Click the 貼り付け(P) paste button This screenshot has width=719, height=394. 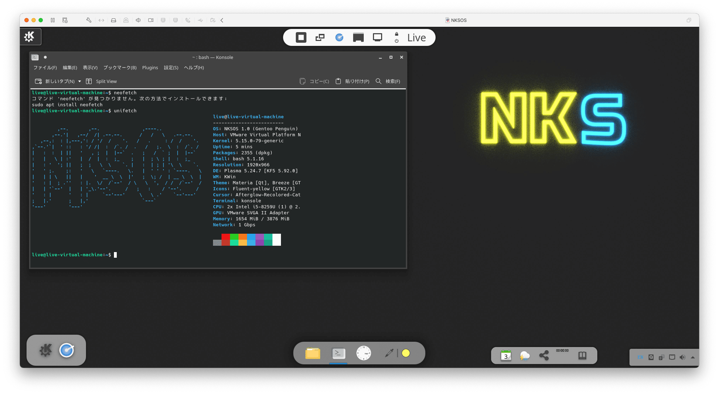[x=352, y=81]
